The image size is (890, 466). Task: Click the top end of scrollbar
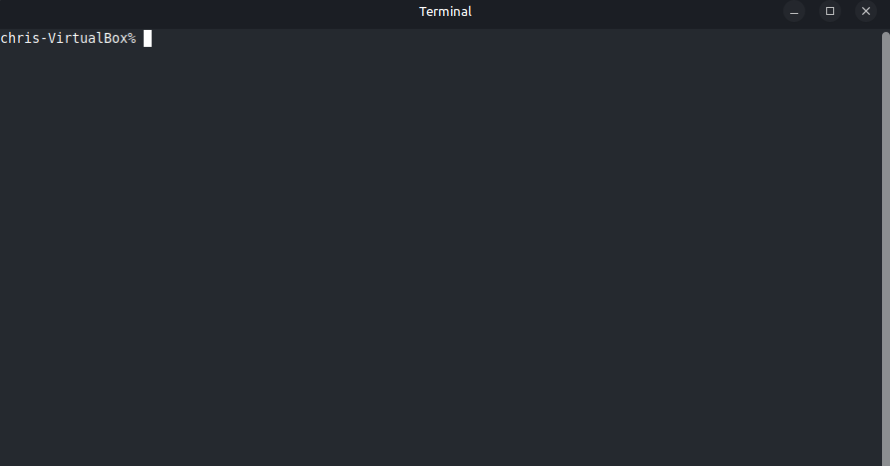[x=885, y=36]
